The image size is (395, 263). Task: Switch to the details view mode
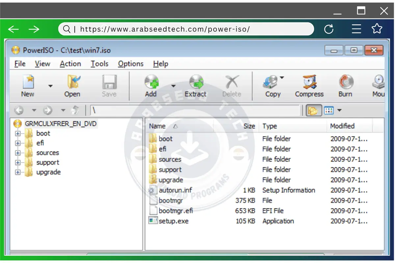tap(328, 110)
